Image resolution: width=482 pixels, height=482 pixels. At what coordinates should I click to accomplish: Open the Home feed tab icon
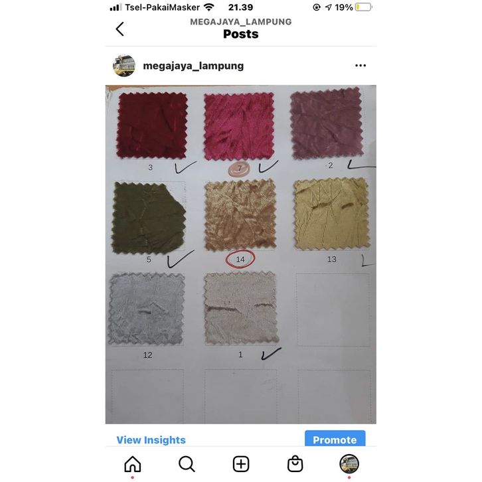pyautogui.click(x=133, y=464)
